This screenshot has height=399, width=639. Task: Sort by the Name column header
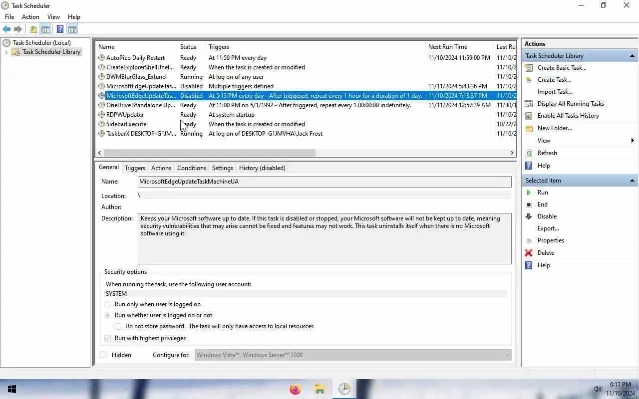(136, 47)
